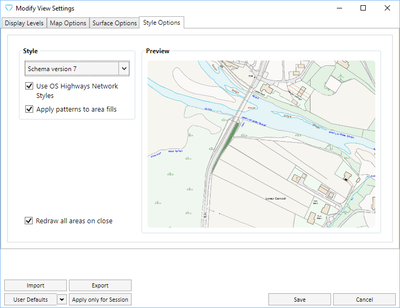
Task: Click the app logo in the title bar
Action: click(8, 8)
